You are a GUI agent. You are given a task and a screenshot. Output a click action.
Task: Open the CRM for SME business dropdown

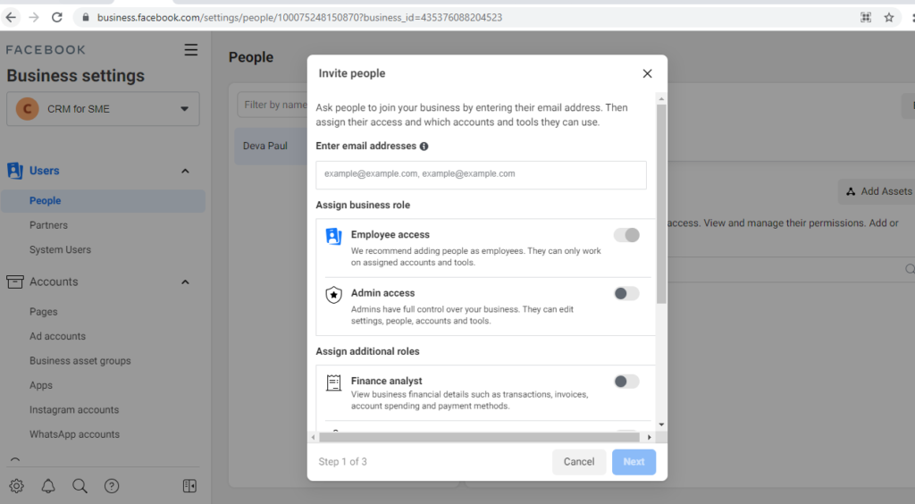click(104, 109)
